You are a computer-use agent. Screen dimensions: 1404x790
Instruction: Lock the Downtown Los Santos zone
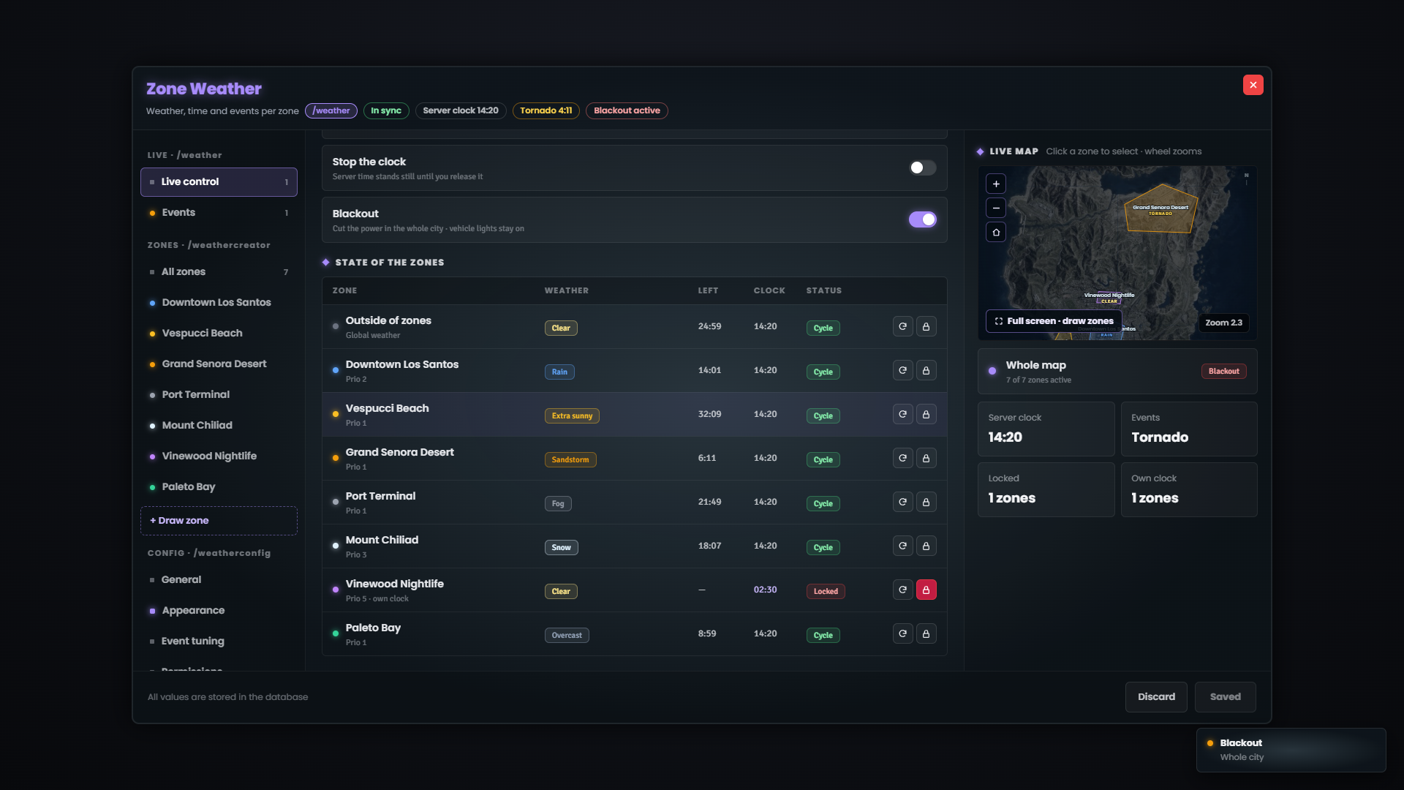coord(926,371)
